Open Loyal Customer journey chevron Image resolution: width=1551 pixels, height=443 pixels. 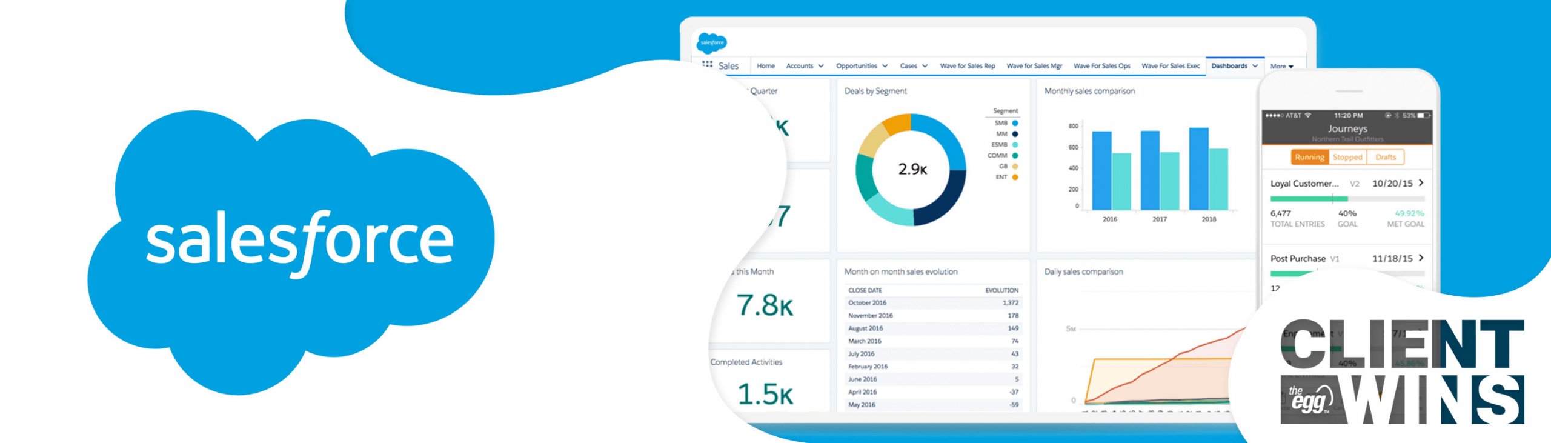point(1421,182)
